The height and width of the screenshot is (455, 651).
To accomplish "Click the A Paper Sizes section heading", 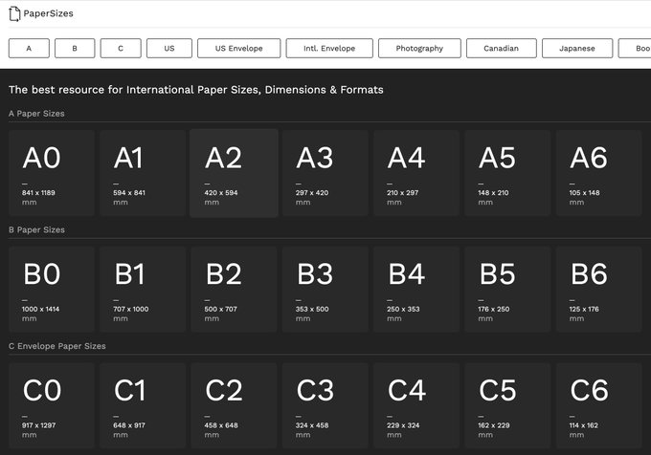I will click(36, 114).
